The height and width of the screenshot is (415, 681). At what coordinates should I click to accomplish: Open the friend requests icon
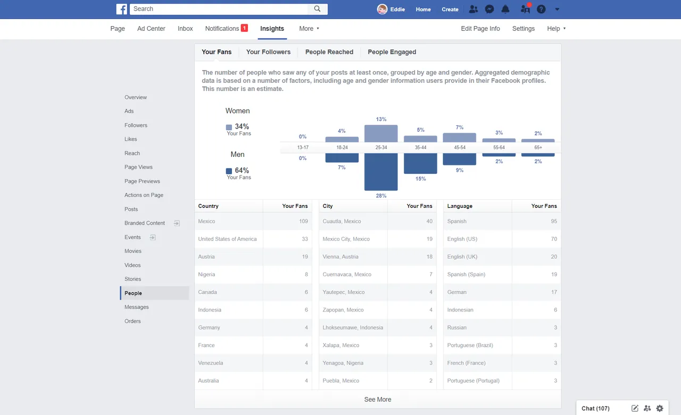click(474, 9)
